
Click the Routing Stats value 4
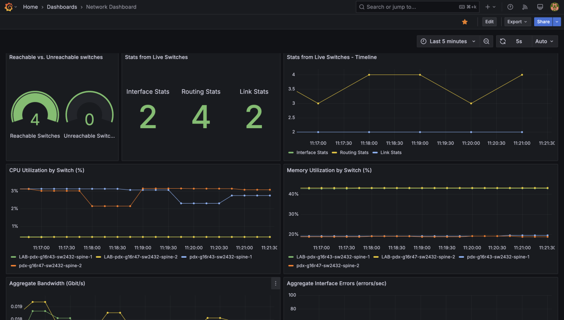point(201,117)
